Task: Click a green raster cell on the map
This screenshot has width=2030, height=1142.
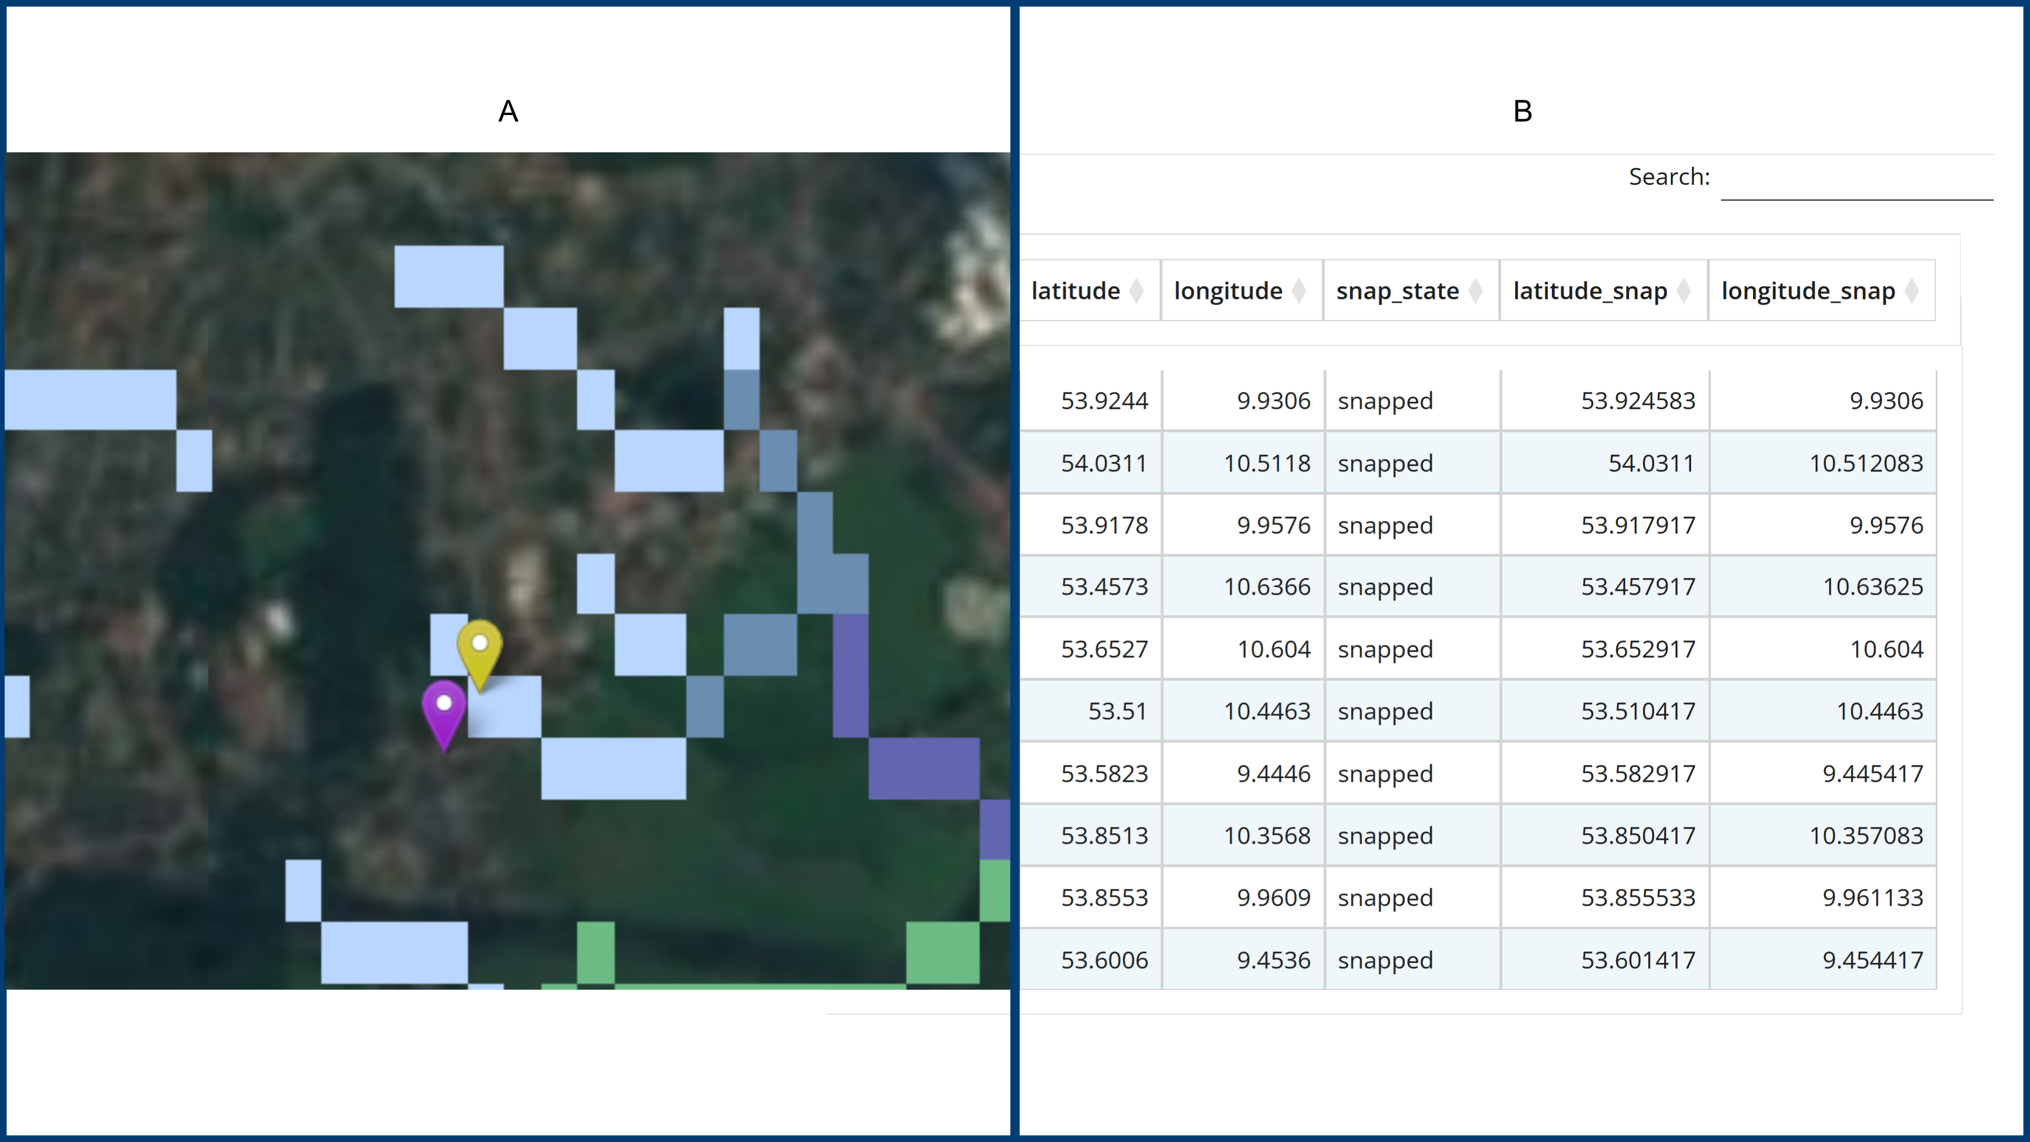Action: pos(942,953)
